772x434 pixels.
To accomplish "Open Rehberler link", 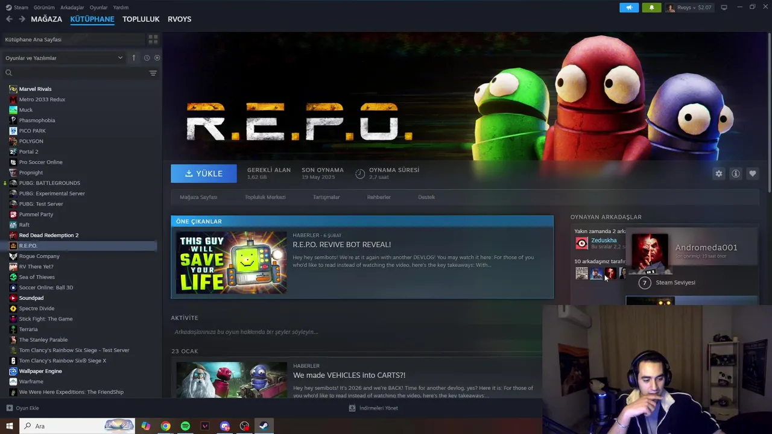I will [x=379, y=197].
